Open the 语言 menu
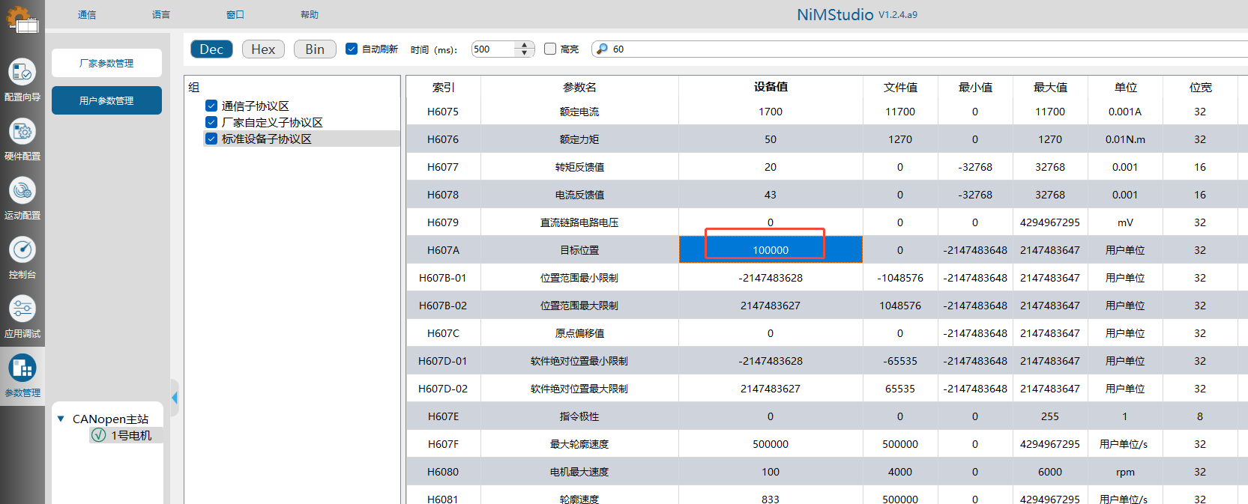Image resolution: width=1248 pixels, height=504 pixels. coord(161,14)
